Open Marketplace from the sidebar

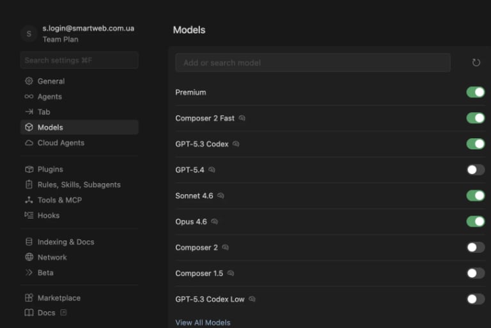pyautogui.click(x=79, y=297)
